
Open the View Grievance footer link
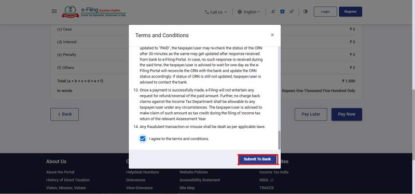click(139, 188)
